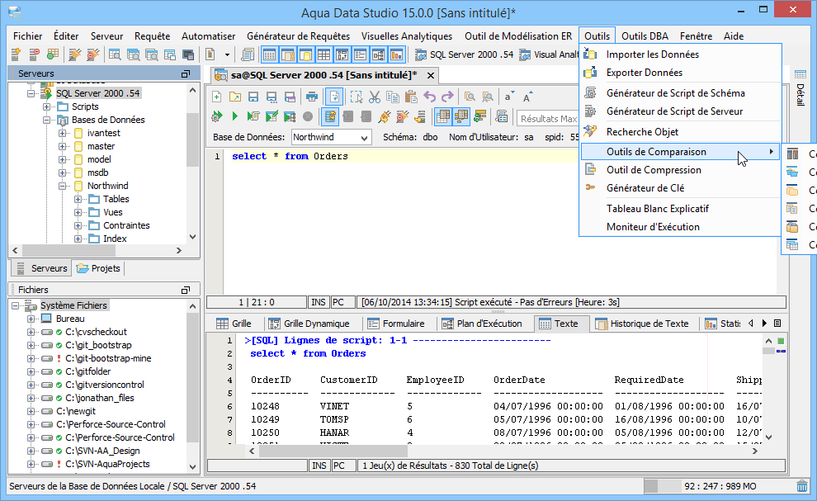Click the New script icon in editor toolbar

217,97
